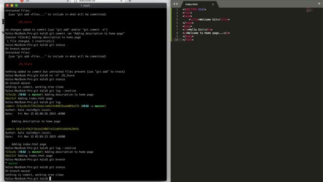Click the '* master' branch listing
The image size is (323, 182).
pyautogui.click(x=12, y=163)
